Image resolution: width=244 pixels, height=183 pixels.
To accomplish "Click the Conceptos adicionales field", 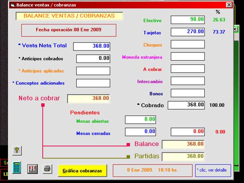I will (93, 83).
